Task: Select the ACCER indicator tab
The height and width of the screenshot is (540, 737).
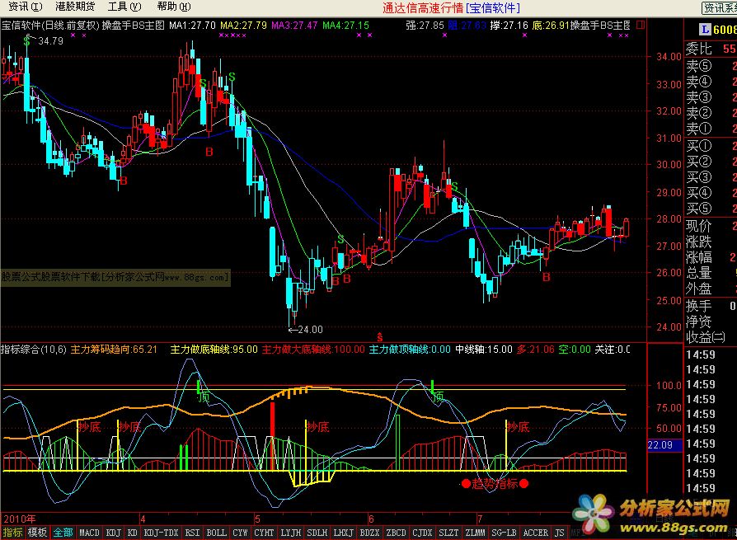Action: coord(536,533)
